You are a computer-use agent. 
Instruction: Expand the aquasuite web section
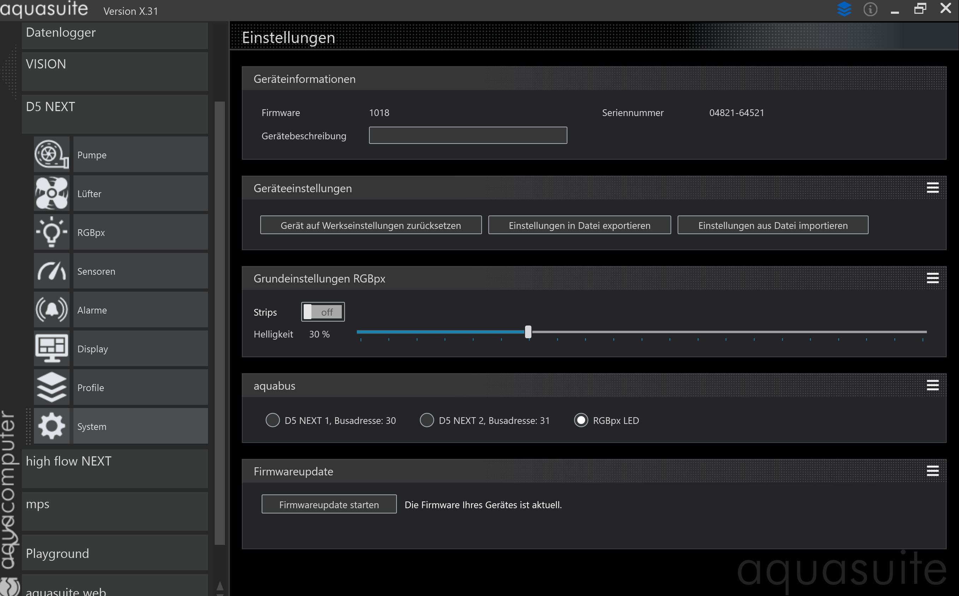115,585
